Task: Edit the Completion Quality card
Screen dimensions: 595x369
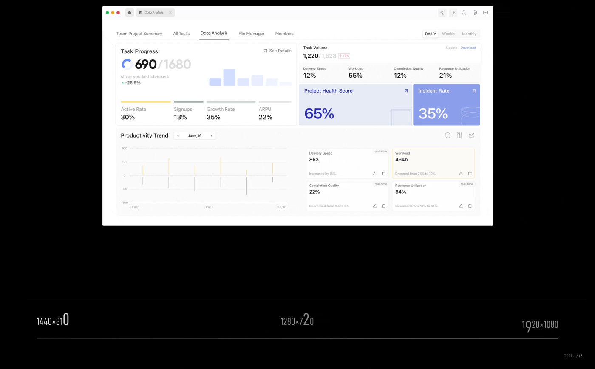Action: pos(374,206)
